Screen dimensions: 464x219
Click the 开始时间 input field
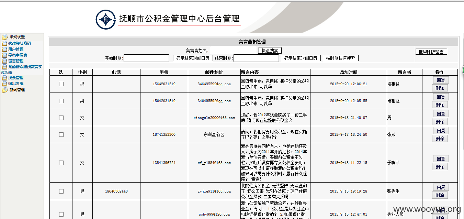(x=146, y=58)
